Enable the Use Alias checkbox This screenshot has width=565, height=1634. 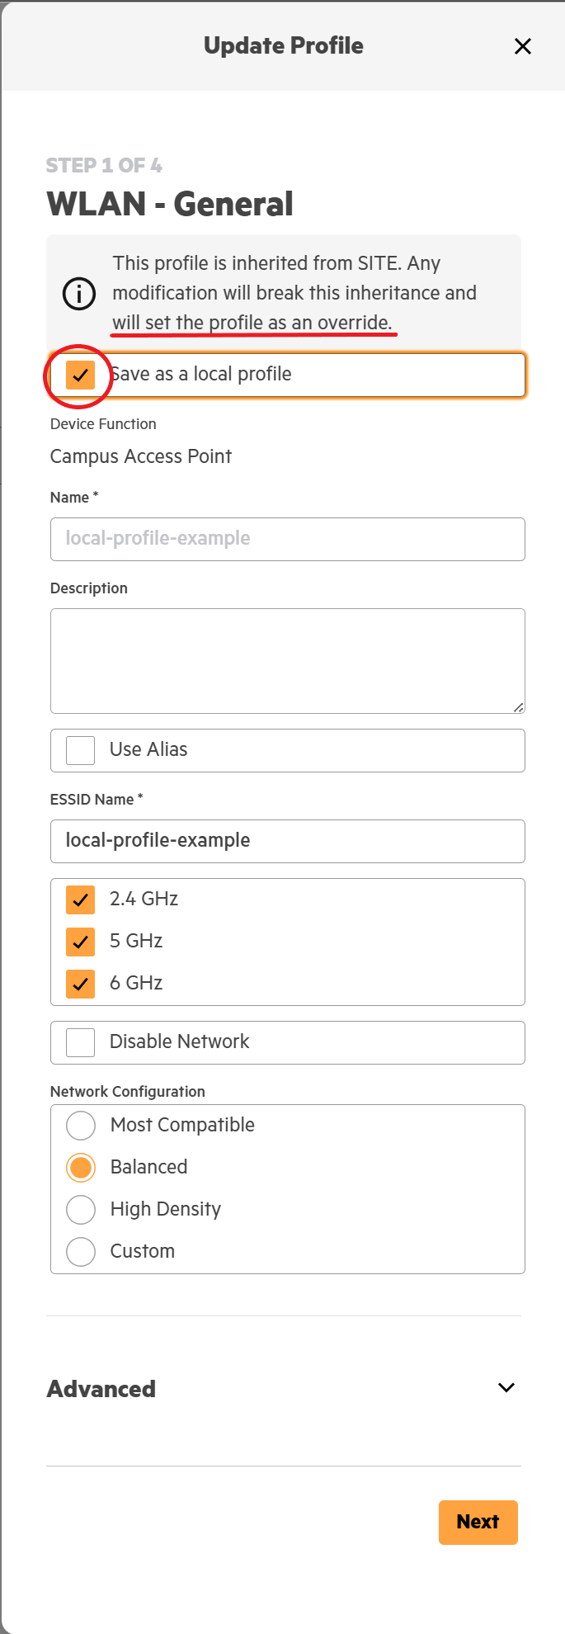click(x=80, y=750)
